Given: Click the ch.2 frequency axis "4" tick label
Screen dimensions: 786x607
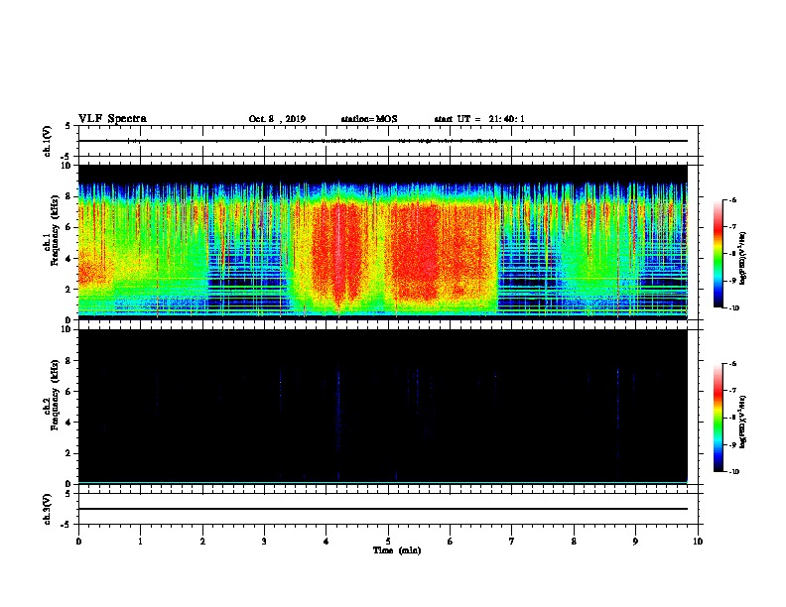Looking at the screenshot, I should pos(68,423).
